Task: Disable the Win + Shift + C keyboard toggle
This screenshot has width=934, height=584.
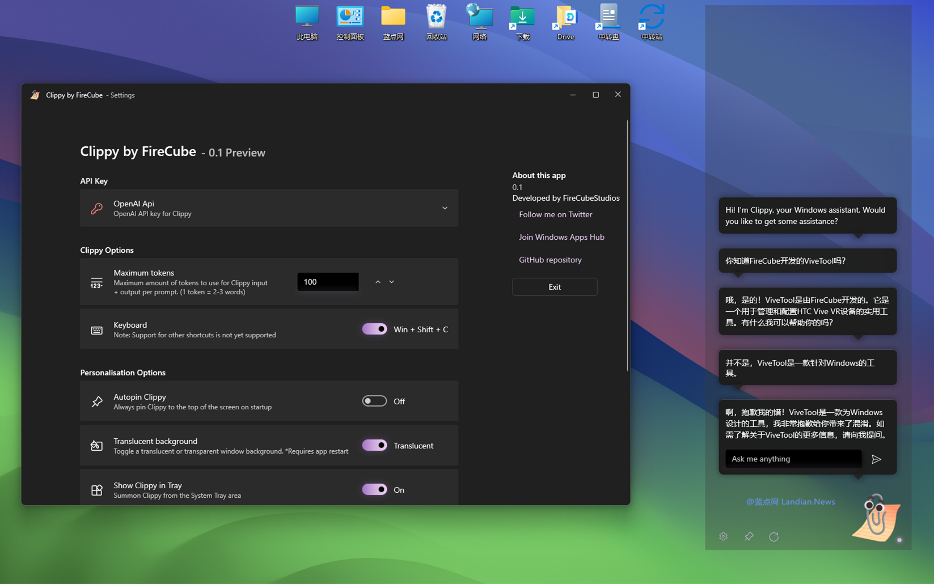Action: point(374,329)
